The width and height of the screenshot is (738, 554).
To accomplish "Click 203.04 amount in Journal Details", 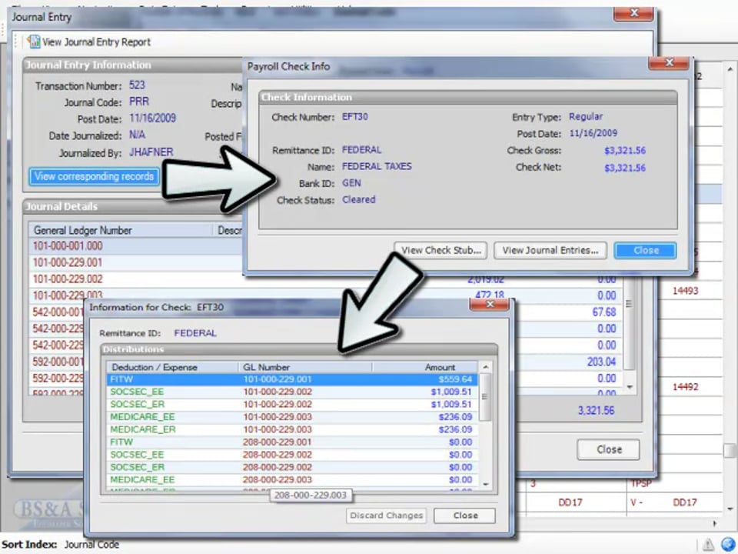I will click(x=601, y=362).
